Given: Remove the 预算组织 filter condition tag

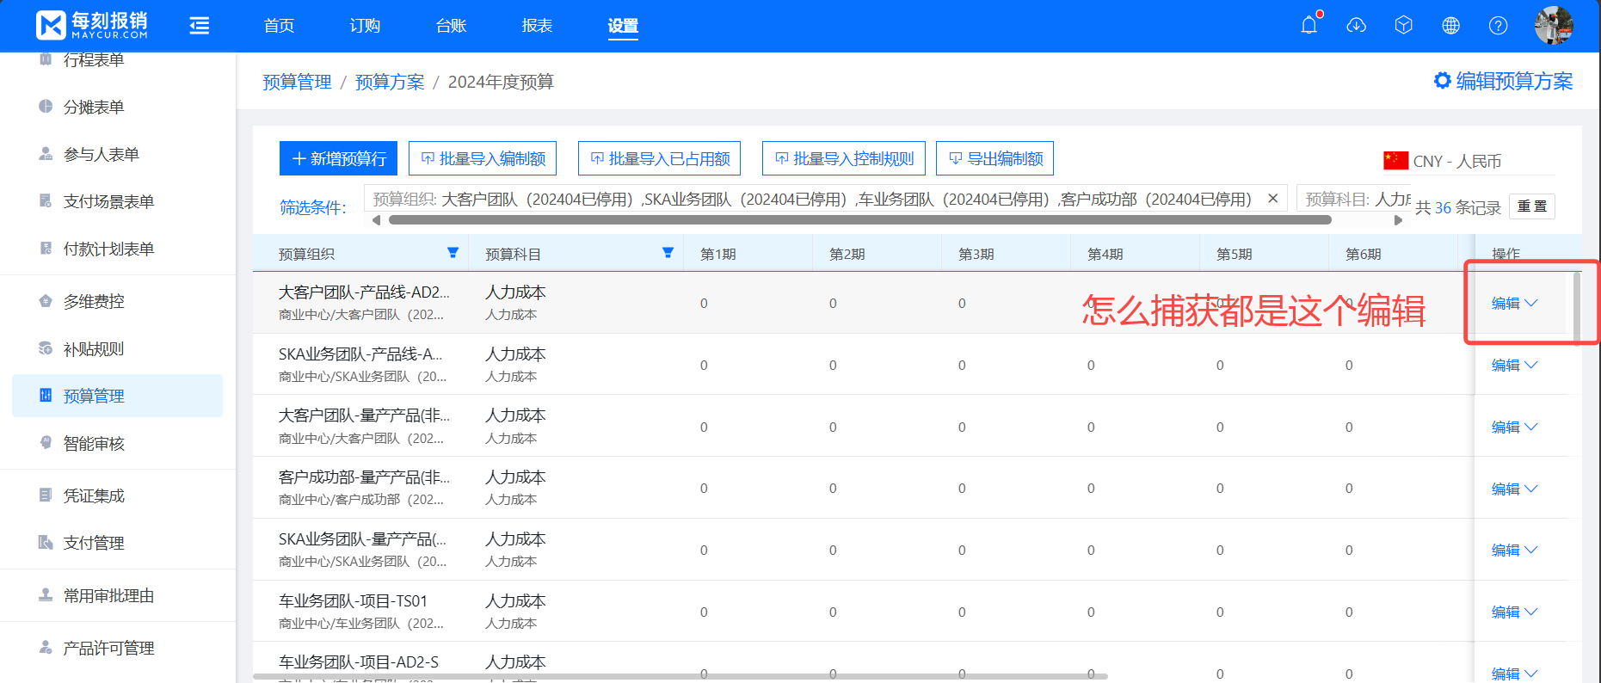Looking at the screenshot, I should (1272, 199).
